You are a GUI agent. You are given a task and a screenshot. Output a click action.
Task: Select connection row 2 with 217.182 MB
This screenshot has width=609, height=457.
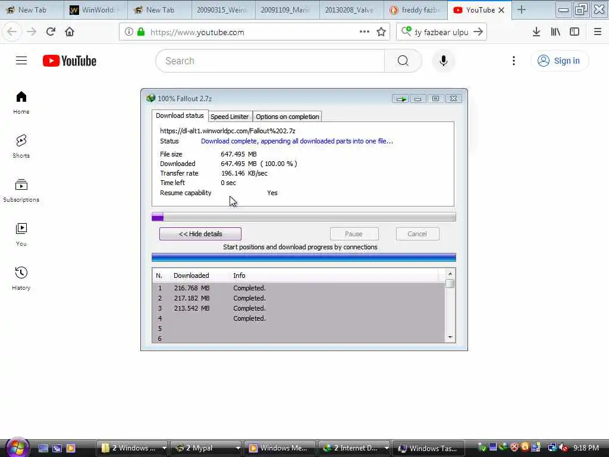tap(299, 298)
